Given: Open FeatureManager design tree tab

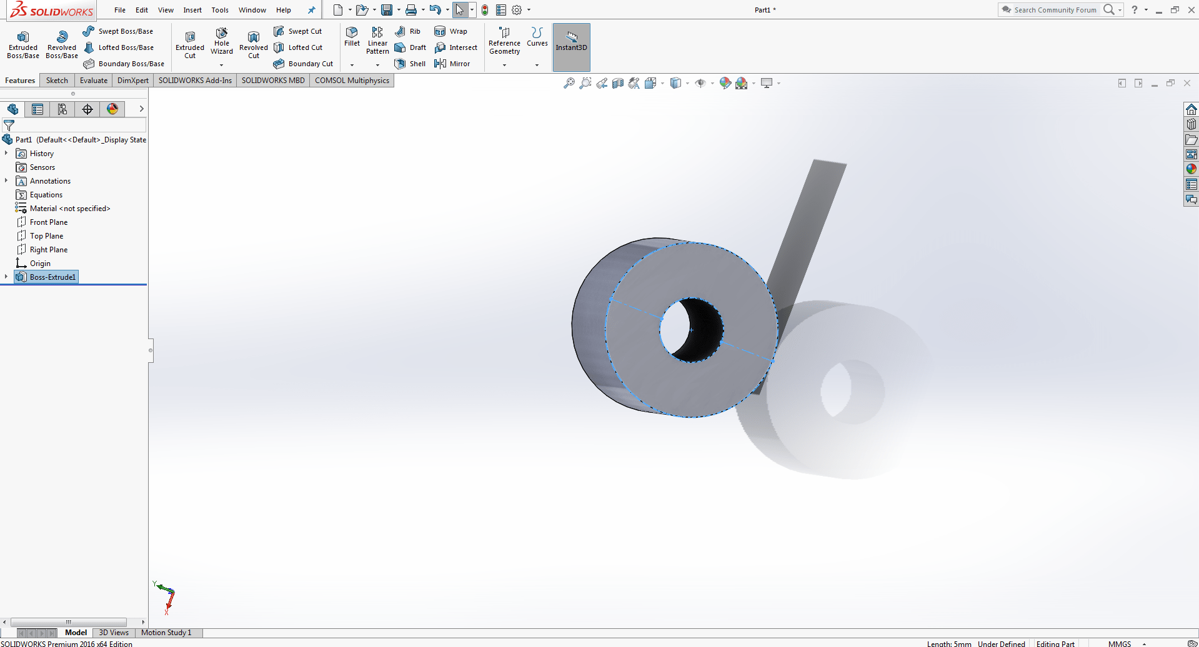Looking at the screenshot, I should 12,109.
